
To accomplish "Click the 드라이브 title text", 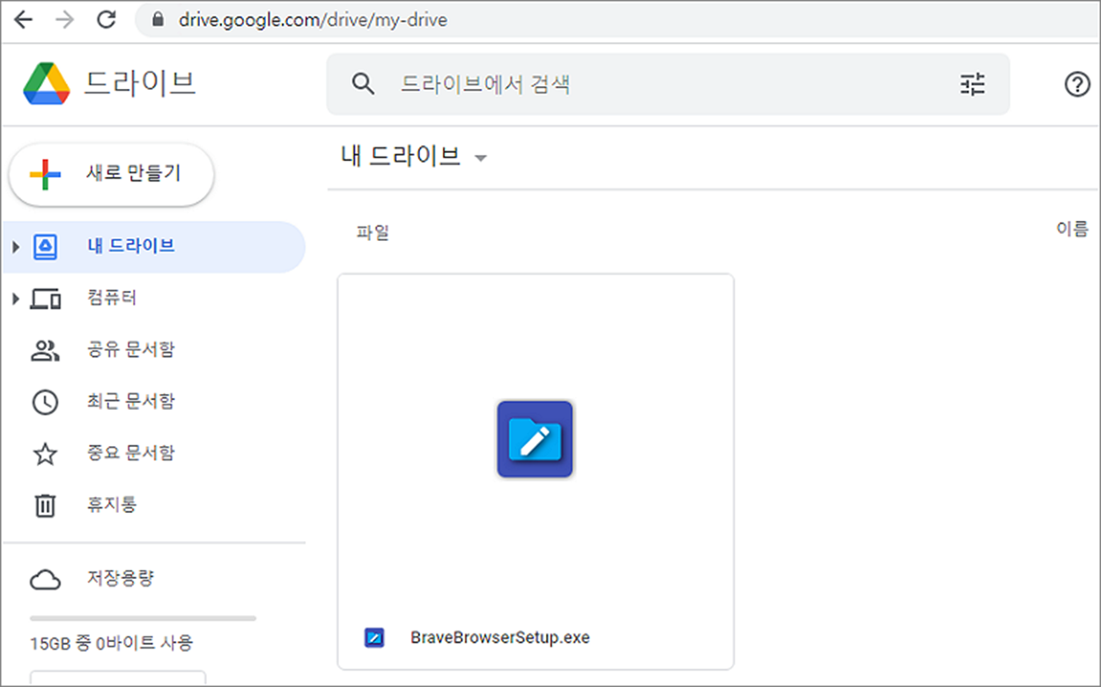I will (139, 83).
